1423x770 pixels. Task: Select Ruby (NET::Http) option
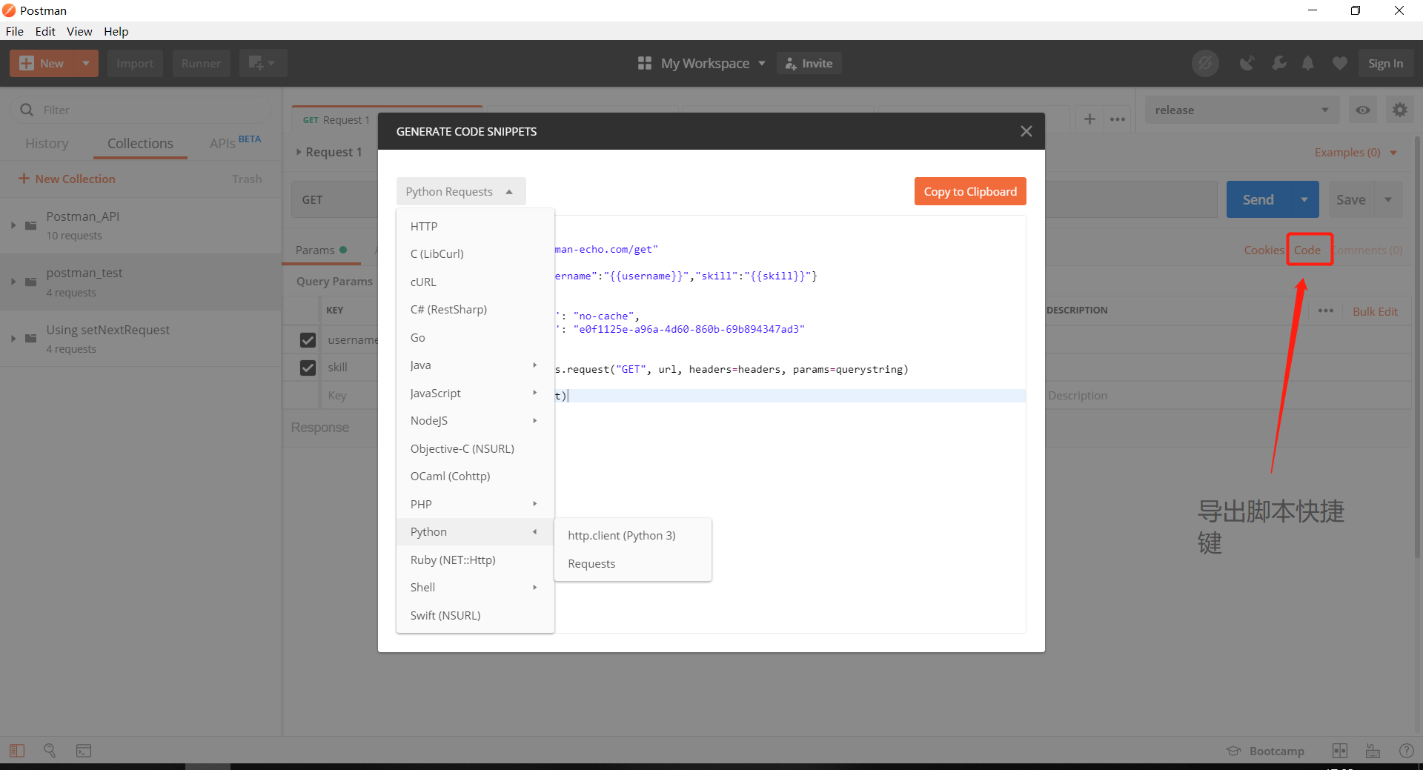[475, 560]
